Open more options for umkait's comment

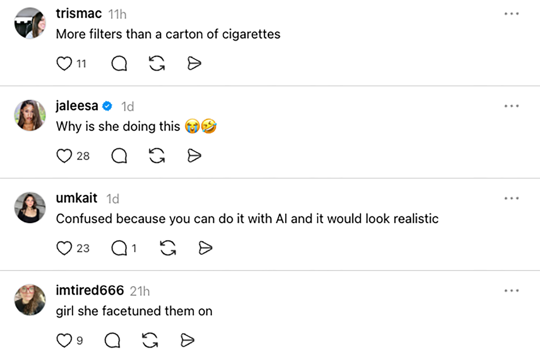511,198
